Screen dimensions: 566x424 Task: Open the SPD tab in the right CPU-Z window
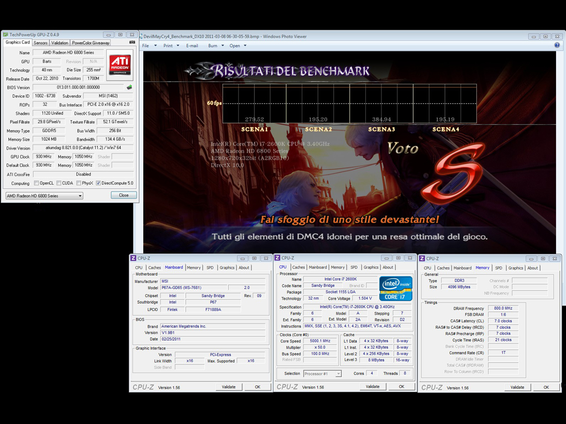[x=499, y=268]
